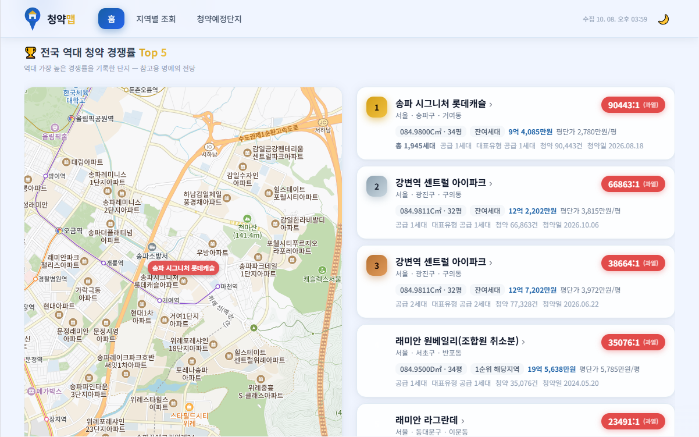This screenshot has height=437, width=699.
Task: Switch to the 지역별 조회 tab
Action: pyautogui.click(x=156, y=19)
